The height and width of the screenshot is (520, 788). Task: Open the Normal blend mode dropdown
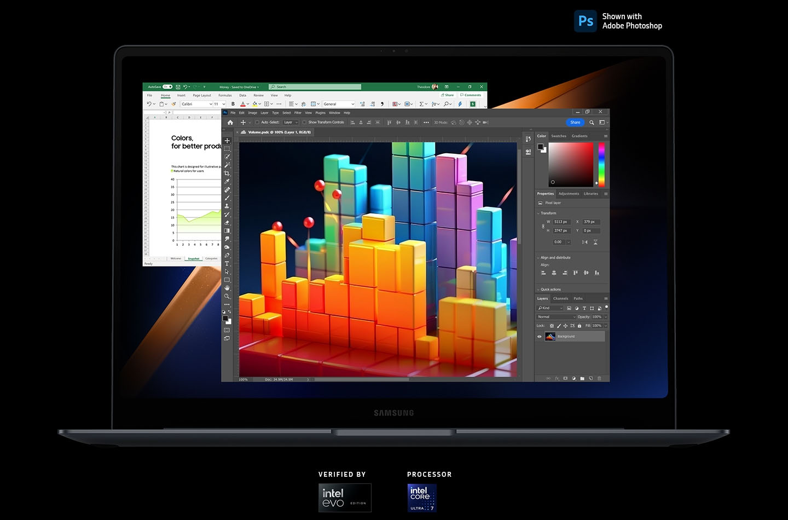pyautogui.click(x=557, y=317)
